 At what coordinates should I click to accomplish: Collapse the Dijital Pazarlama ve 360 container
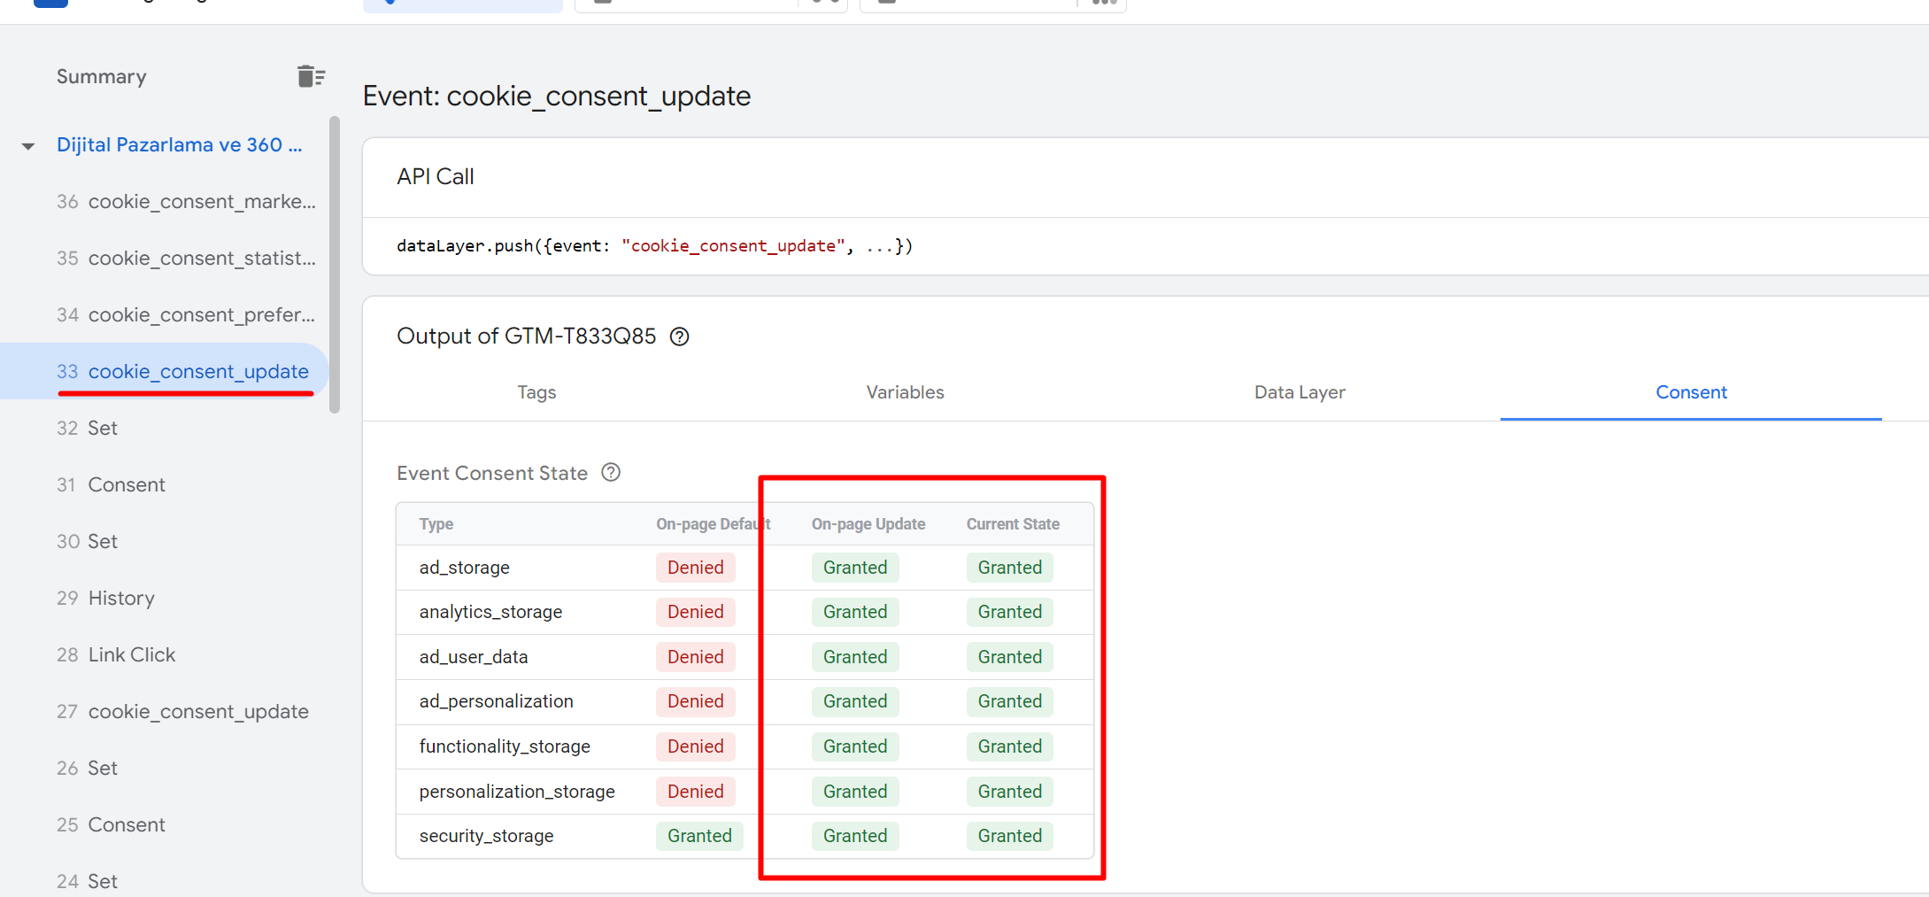point(28,146)
